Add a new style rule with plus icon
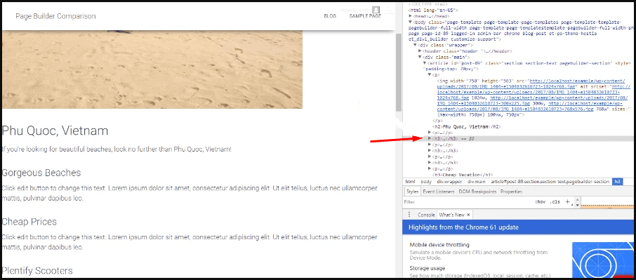This screenshot has width=636, height=280. (x=567, y=201)
